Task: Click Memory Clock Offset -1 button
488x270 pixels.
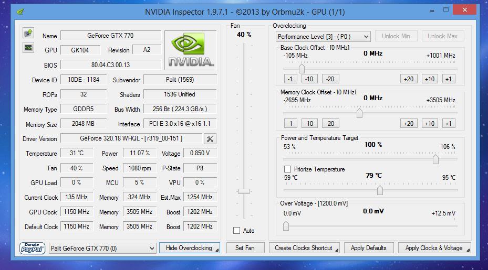Action: 290,124
